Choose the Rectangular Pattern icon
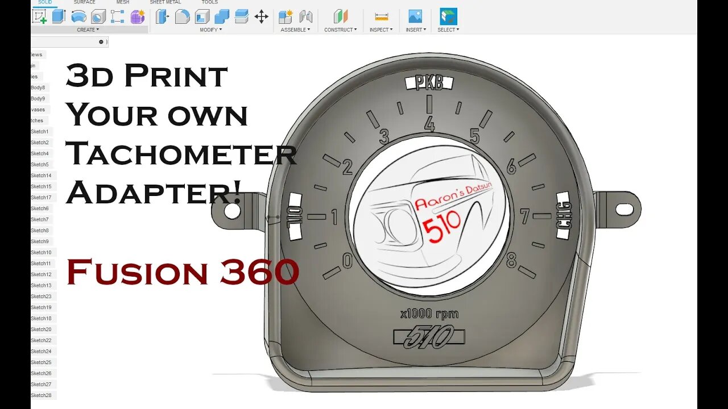Viewport: 728px width, 409px height. click(x=118, y=16)
